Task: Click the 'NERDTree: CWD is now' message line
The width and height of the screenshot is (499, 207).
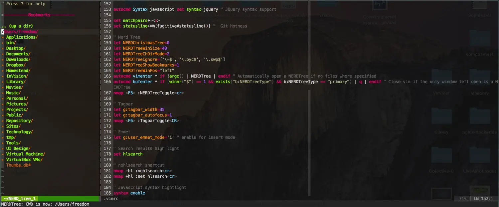Action: coord(45,204)
